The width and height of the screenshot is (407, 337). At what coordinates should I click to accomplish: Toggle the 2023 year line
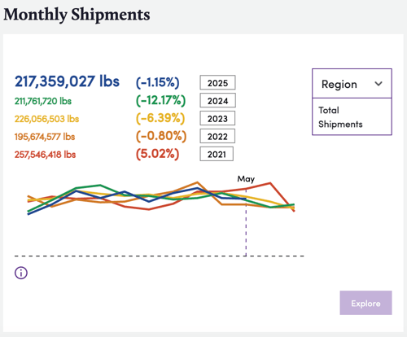point(217,118)
